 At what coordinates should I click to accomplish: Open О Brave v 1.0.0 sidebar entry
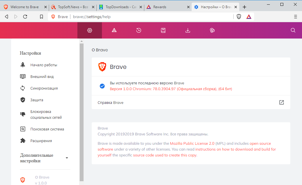42,180
